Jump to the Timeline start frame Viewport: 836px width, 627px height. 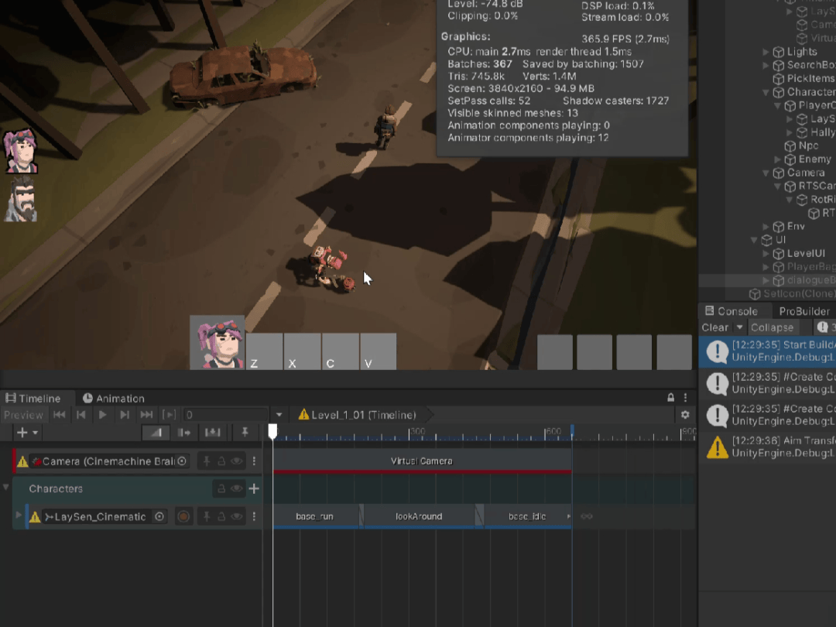59,415
